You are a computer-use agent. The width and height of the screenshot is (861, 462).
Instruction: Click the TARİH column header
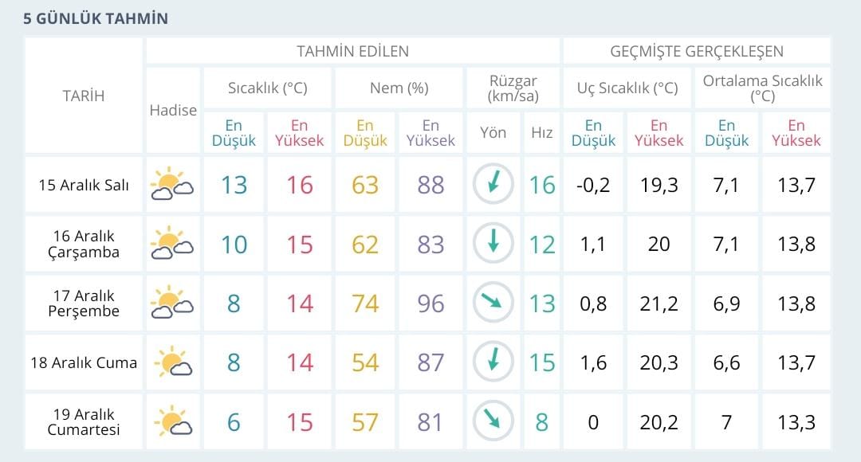pyautogui.click(x=84, y=96)
